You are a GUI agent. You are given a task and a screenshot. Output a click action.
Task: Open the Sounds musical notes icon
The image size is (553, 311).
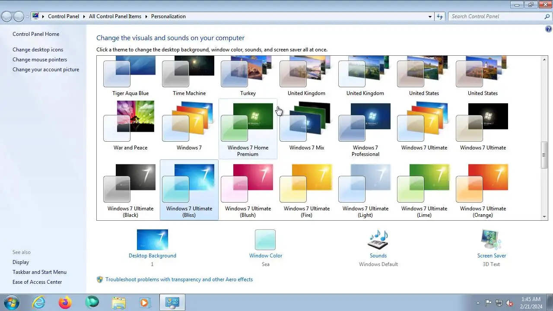point(378,240)
